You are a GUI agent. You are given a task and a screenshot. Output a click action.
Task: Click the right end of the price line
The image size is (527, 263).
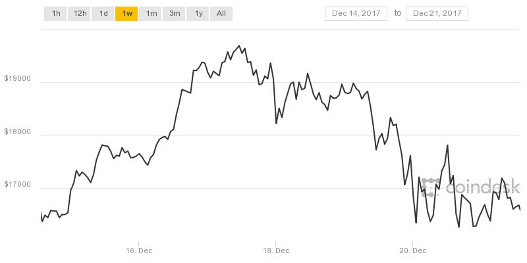tap(520, 209)
